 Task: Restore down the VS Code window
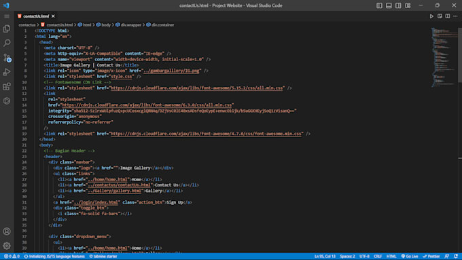(438, 5)
